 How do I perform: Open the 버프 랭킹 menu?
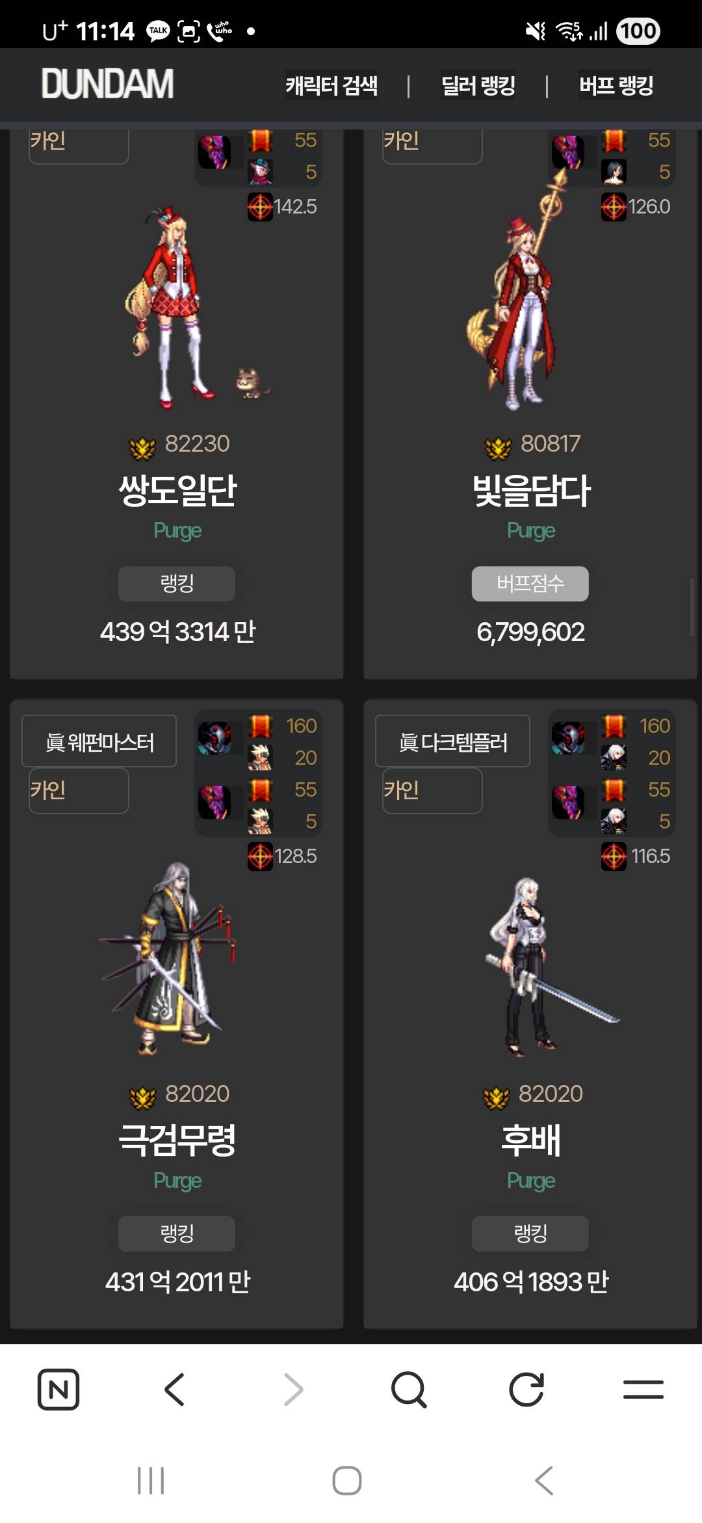tap(616, 85)
